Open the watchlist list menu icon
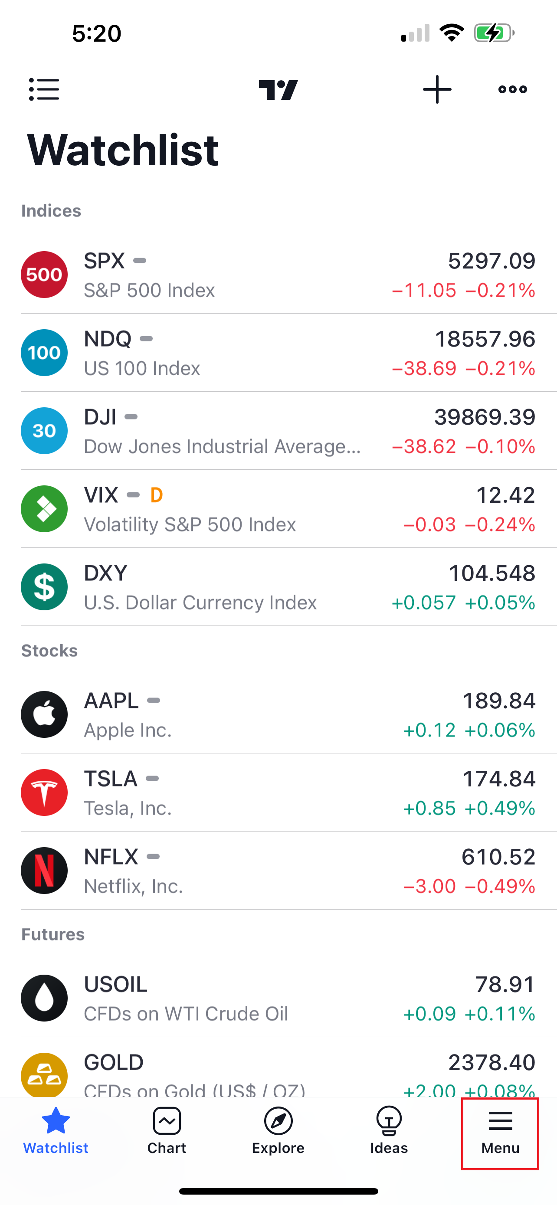This screenshot has height=1205, width=557. coord(44,89)
